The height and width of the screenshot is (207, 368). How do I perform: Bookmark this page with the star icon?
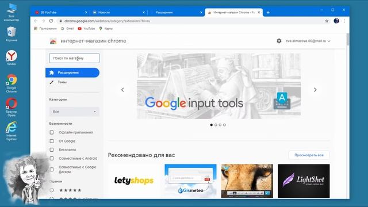click(x=327, y=21)
